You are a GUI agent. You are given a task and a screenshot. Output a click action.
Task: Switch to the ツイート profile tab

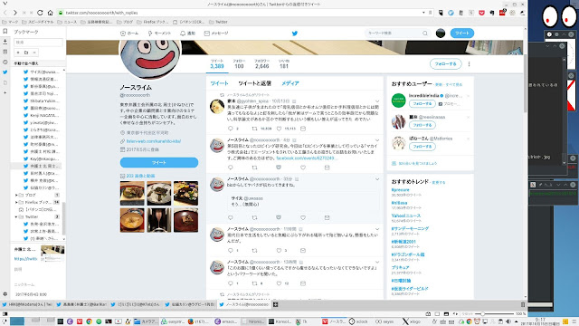pyautogui.click(x=219, y=83)
